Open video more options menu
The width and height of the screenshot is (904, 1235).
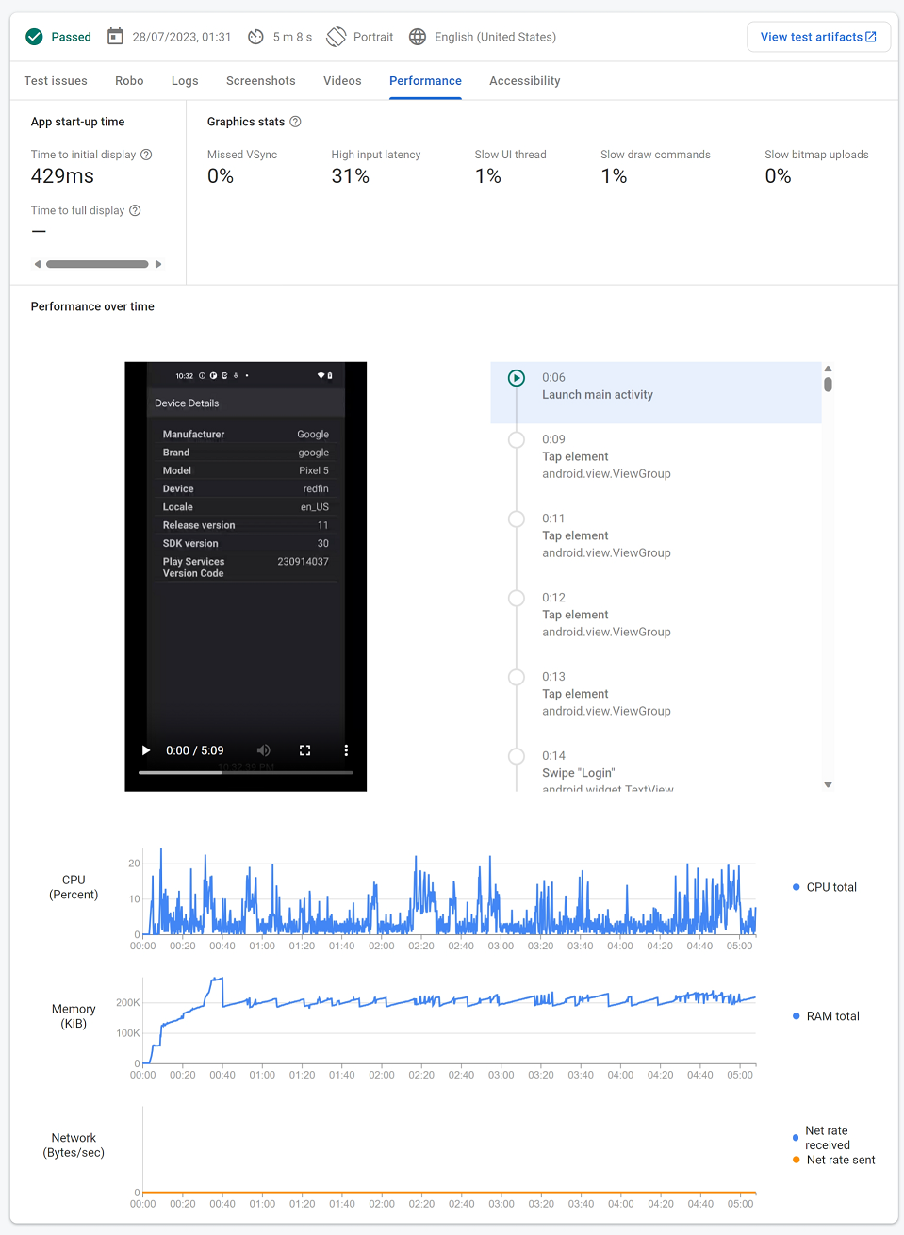pos(346,750)
